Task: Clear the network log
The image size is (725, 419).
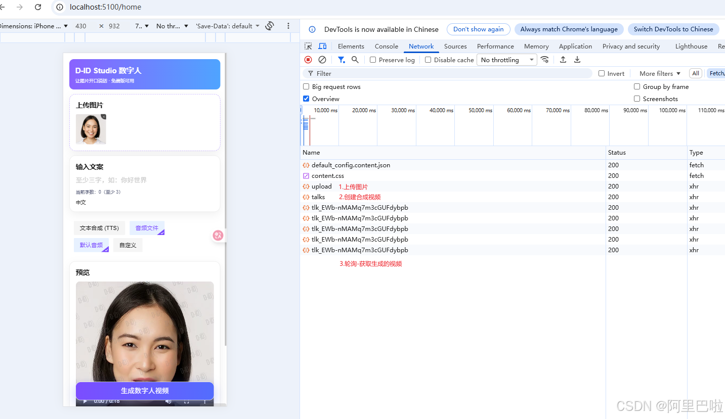Action: point(322,60)
